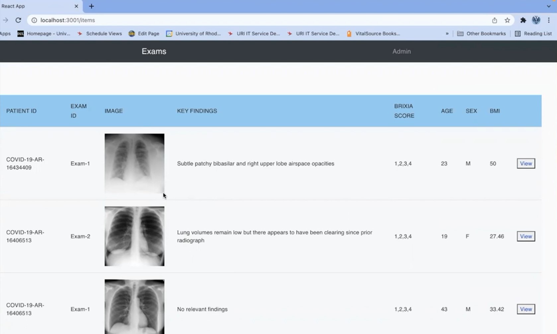Open a new browser tab
557x334 pixels.
(91, 6)
